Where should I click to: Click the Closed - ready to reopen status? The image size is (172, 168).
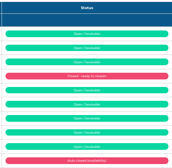pos(87,76)
